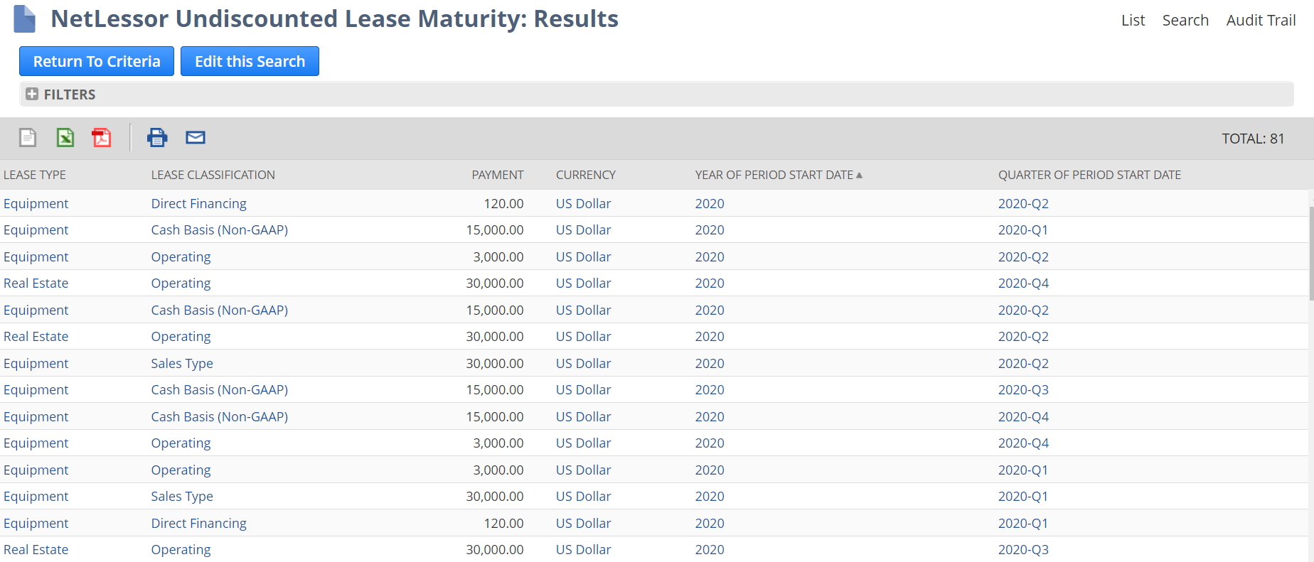Sort by Payment column header
The width and height of the screenshot is (1314, 562).
point(497,175)
